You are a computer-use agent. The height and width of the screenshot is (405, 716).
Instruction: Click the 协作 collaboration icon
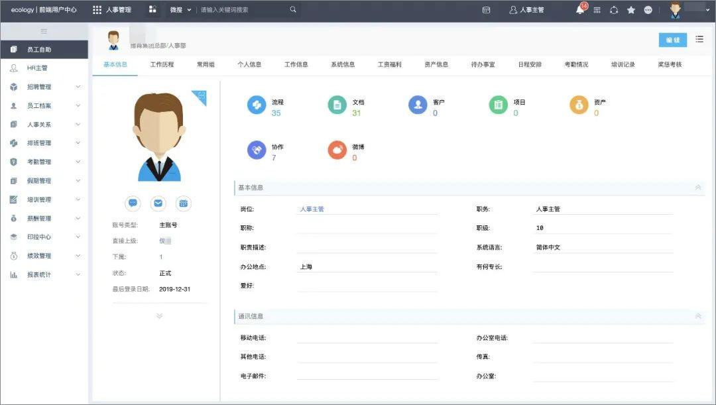[257, 150]
